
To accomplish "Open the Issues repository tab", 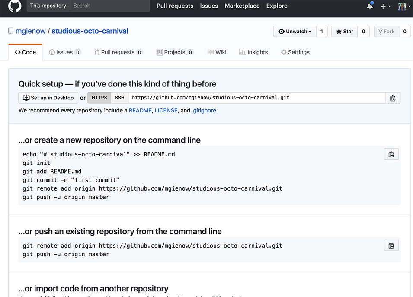I will click(x=65, y=52).
